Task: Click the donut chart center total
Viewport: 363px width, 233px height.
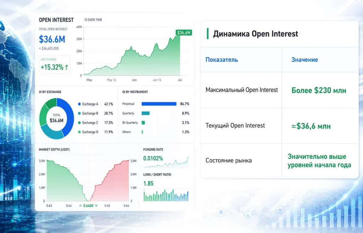Action: 56,118
